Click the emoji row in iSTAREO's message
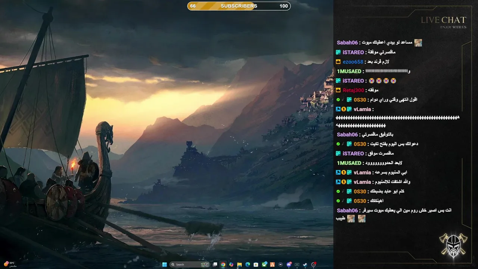Viewport: 478px width, 269px height. coord(382,81)
